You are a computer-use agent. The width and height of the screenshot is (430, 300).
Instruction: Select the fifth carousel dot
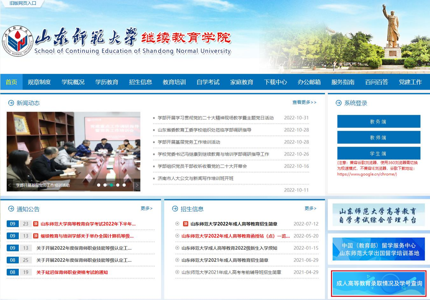[124, 185]
